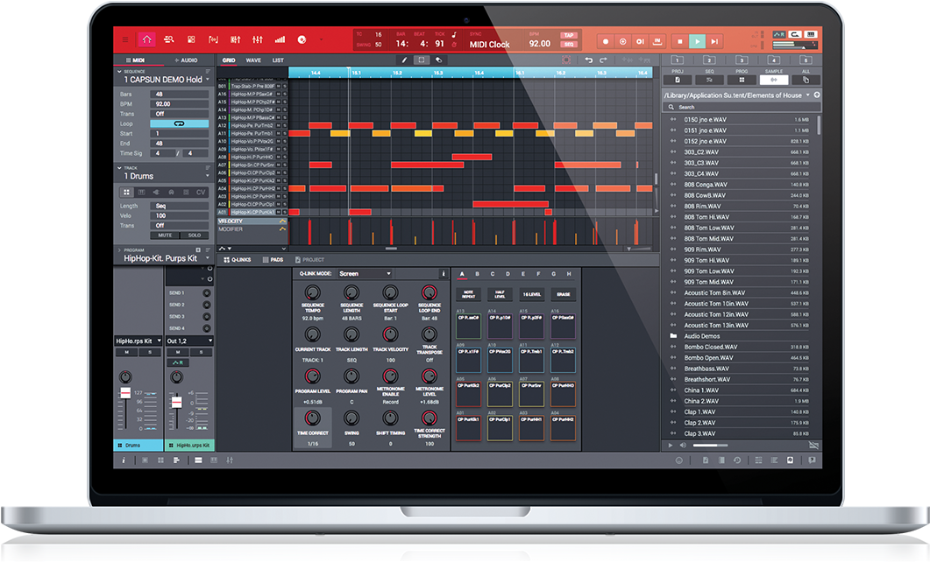The width and height of the screenshot is (930, 562).
Task: Select the eraser tool in the grid editor
Action: pos(438,60)
